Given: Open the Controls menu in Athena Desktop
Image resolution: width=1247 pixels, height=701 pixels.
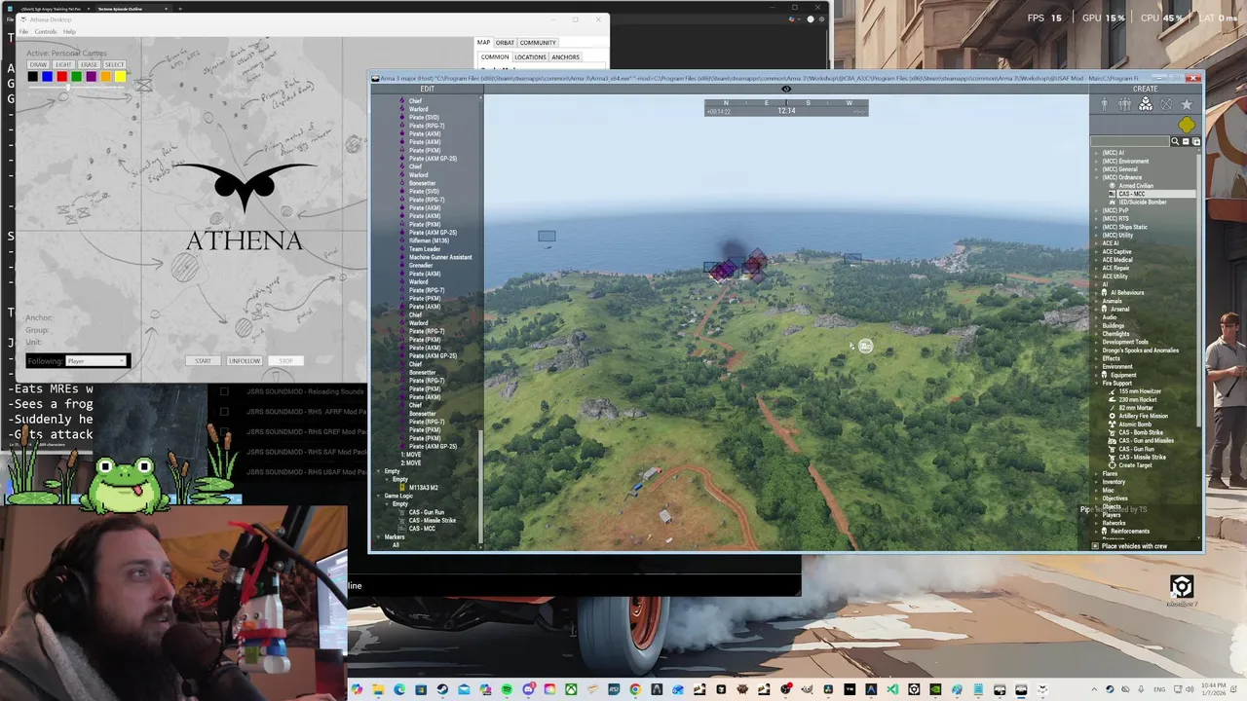Looking at the screenshot, I should pos(46,31).
